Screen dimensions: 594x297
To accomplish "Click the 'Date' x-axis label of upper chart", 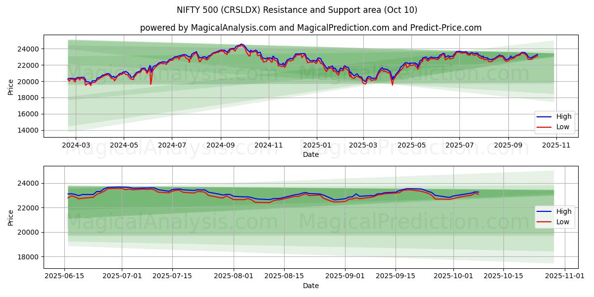I will tap(311, 155).
